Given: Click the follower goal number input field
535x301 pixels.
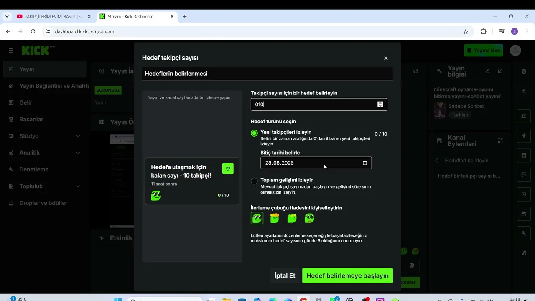Looking at the screenshot, I should [319, 104].
